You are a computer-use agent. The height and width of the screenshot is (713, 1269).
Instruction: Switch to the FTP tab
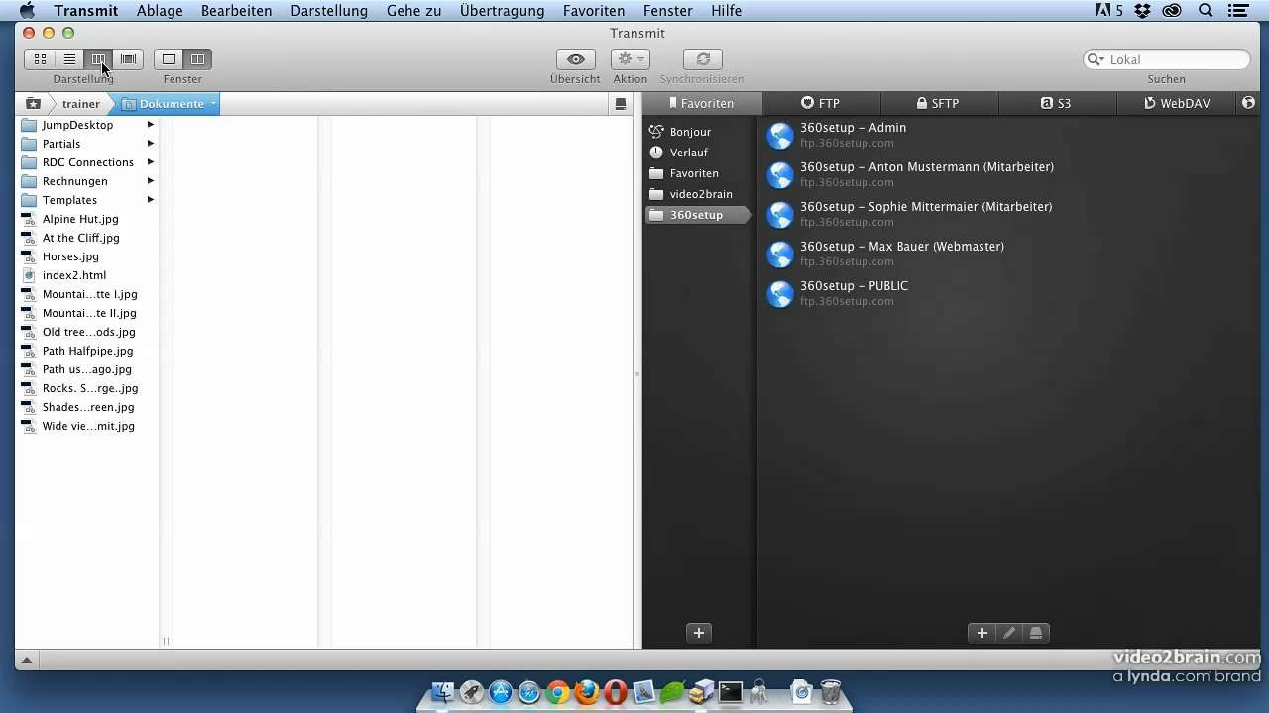(821, 103)
